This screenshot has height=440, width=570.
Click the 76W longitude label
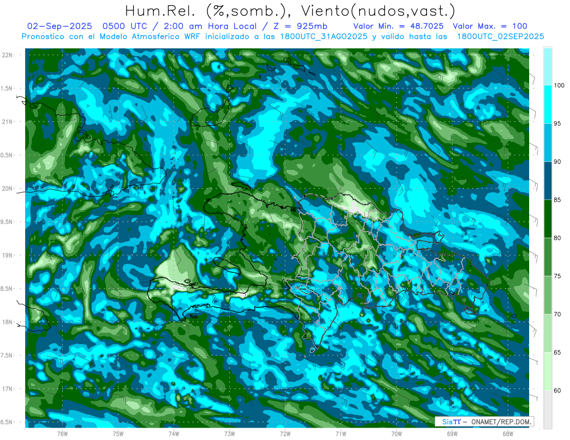62,434
